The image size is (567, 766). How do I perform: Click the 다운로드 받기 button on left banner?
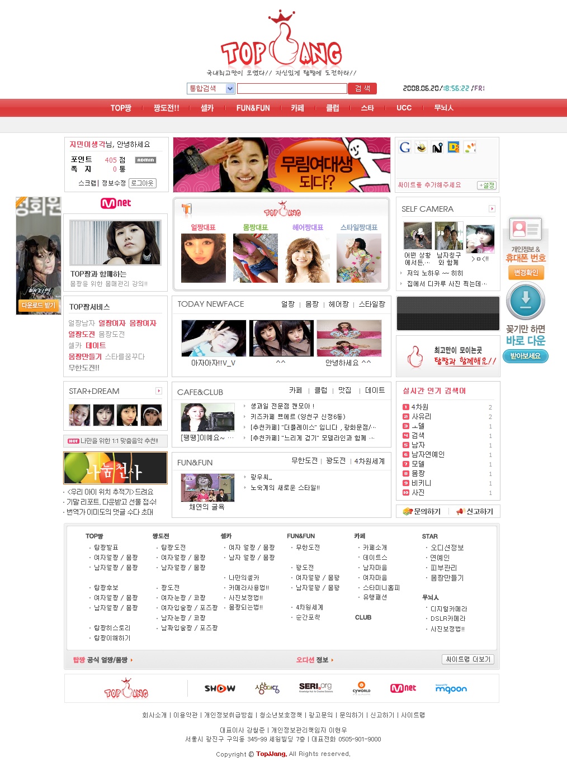[x=39, y=306]
